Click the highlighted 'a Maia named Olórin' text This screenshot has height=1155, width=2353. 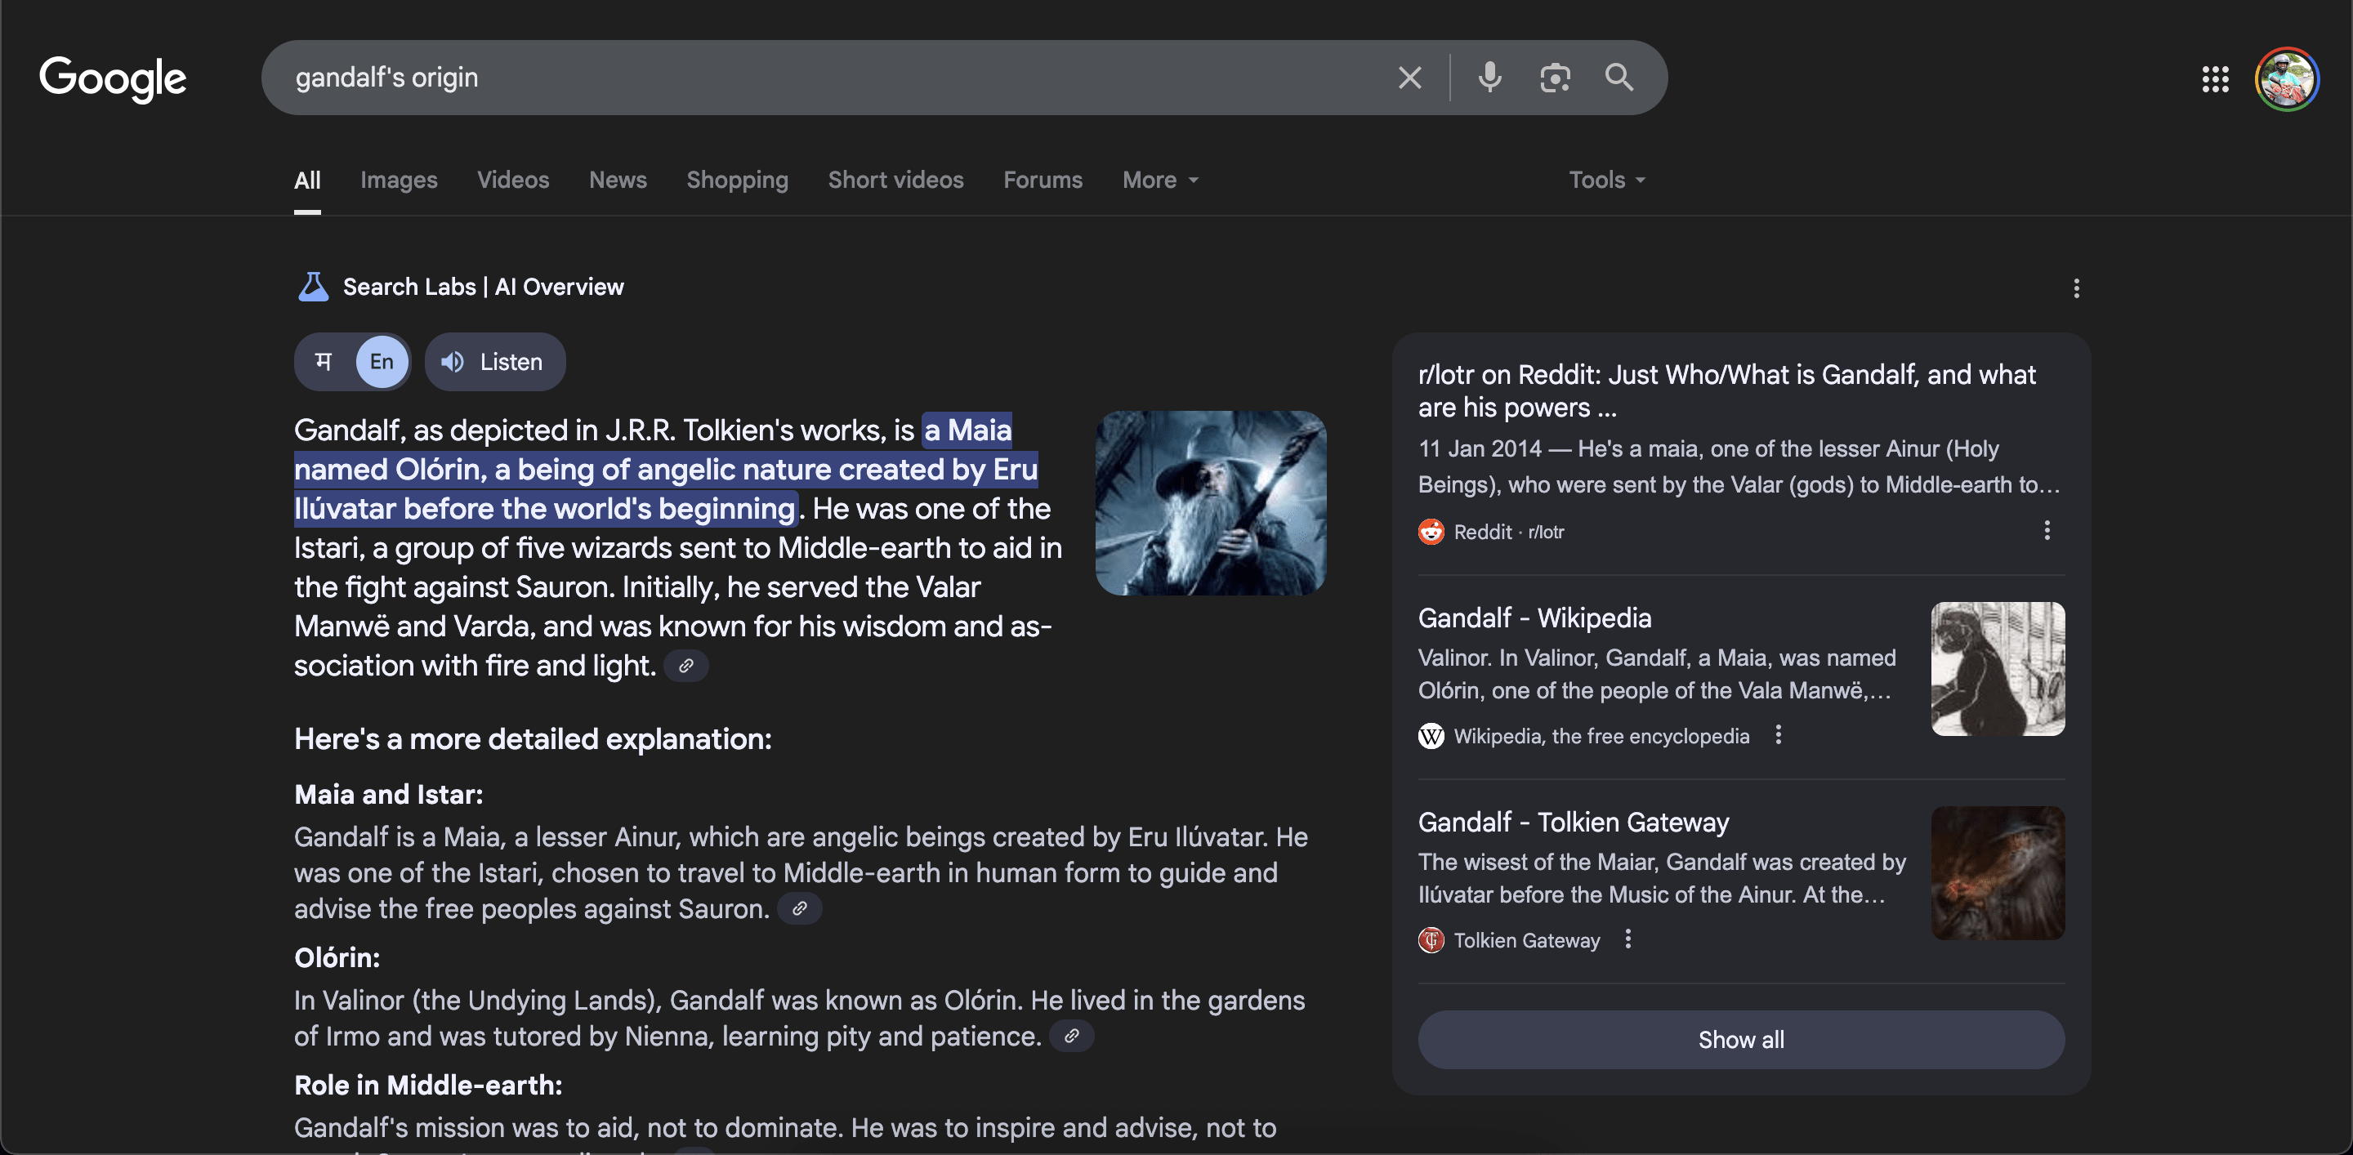(666, 470)
